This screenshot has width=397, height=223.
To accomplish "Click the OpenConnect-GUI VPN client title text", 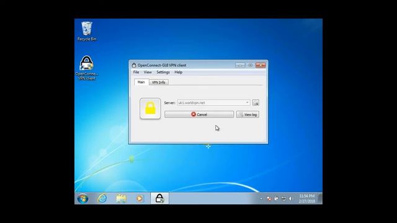I will [162, 65].
